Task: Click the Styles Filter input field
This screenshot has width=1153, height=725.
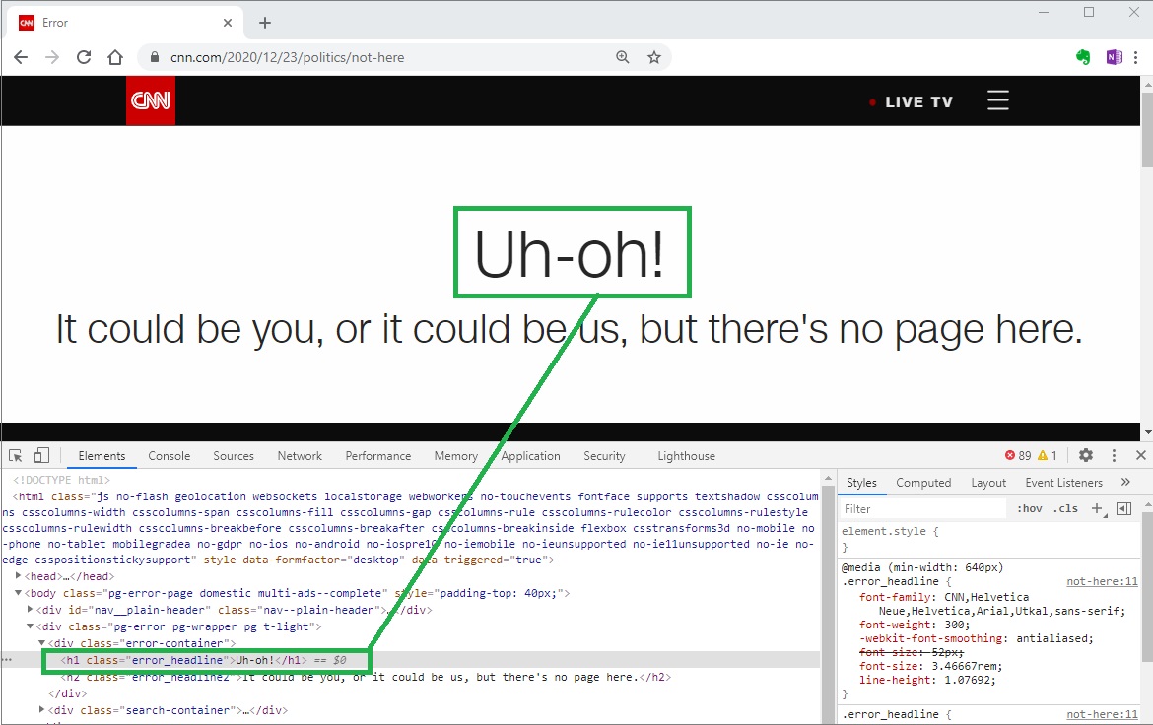Action: [921, 509]
